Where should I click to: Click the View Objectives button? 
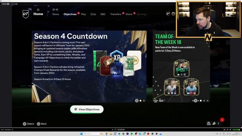point(87,109)
